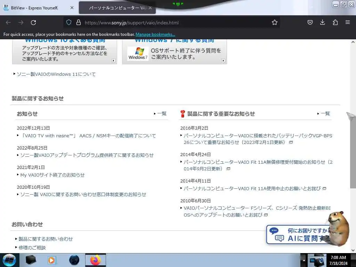The height and width of the screenshot is (267, 356).
Task: Click new-window icon after BIOSアップデートのお願いとお詫び
Action: pos(266,215)
